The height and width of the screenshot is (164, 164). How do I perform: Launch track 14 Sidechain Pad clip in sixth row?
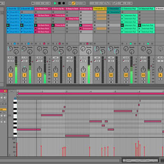click(x=139, y=29)
